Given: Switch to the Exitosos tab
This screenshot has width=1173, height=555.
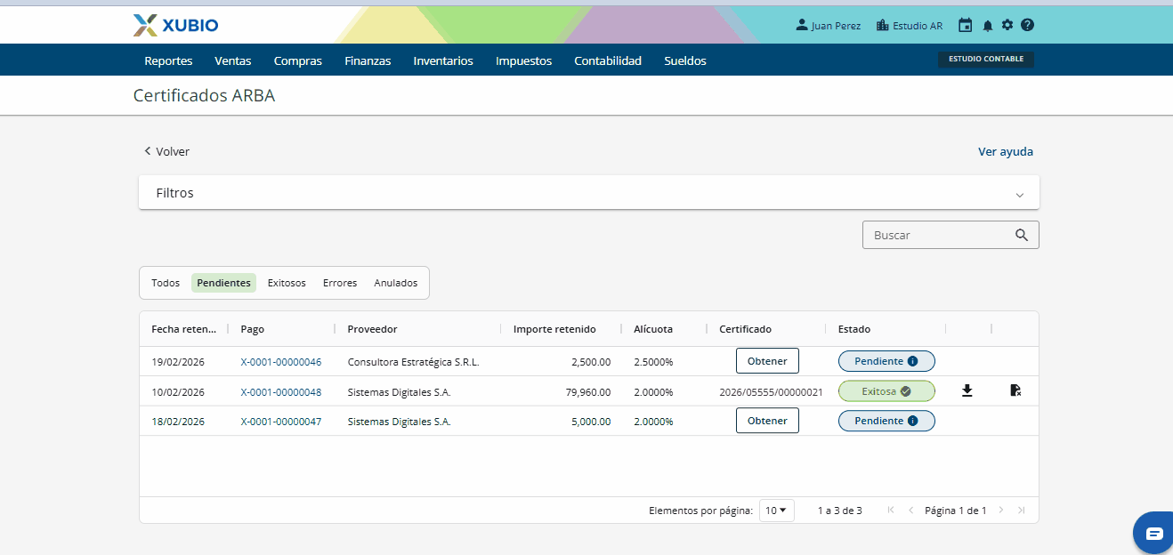Looking at the screenshot, I should click(x=287, y=283).
